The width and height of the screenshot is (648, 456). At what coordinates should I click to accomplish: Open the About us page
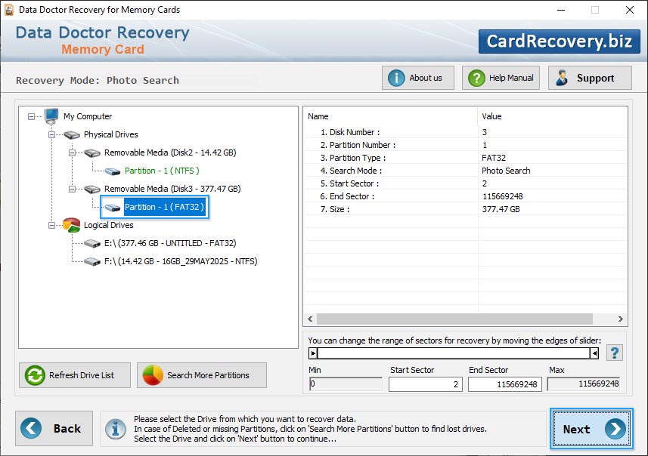pyautogui.click(x=418, y=78)
